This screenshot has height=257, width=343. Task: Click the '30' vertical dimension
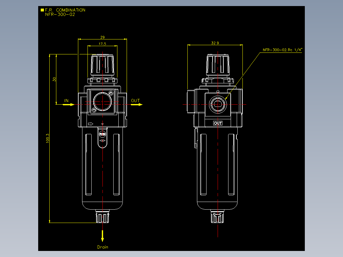(x=54, y=79)
